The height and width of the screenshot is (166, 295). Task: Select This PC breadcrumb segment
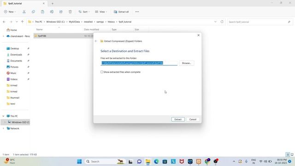click(x=39, y=22)
